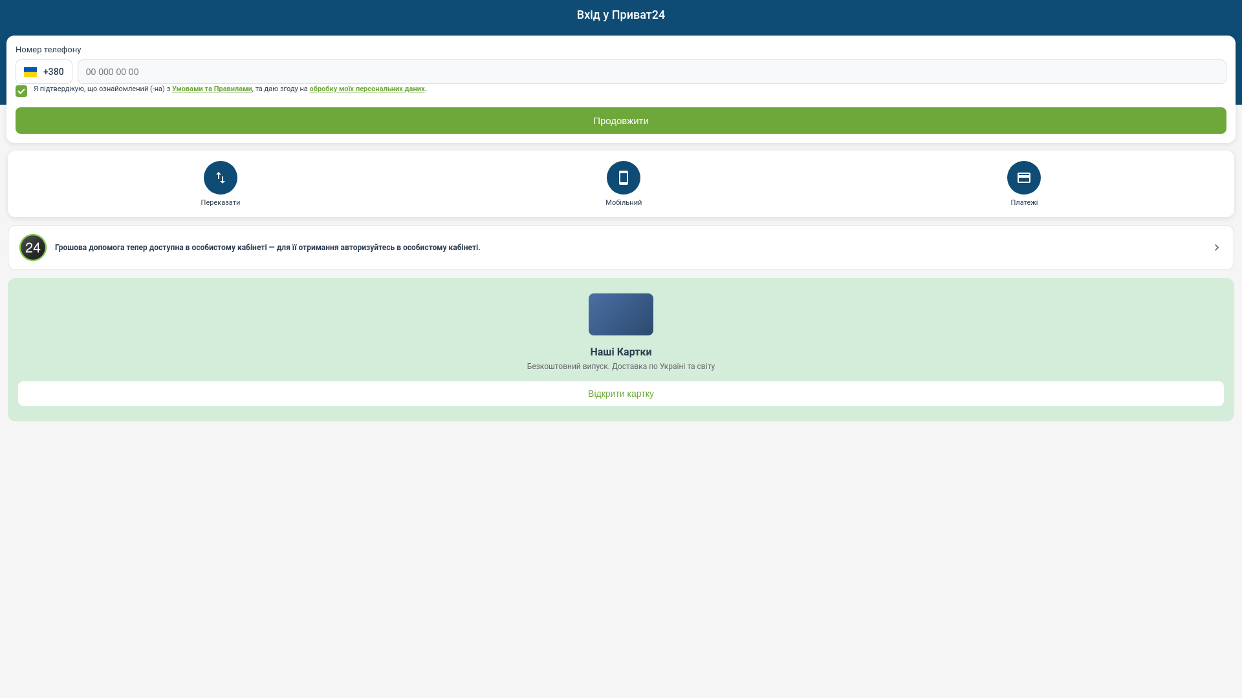This screenshot has height=698, width=1242.
Task: Uncheck the terms agreement checkbox
Action: [21, 91]
